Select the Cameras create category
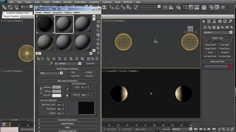The height and width of the screenshot is (132, 236). point(218,27)
